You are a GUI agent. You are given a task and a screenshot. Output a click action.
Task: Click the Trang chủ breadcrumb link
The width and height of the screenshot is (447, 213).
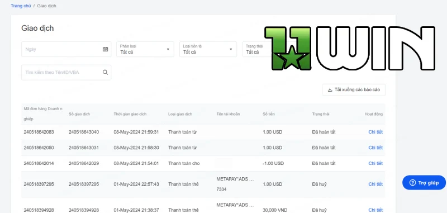pos(21,6)
